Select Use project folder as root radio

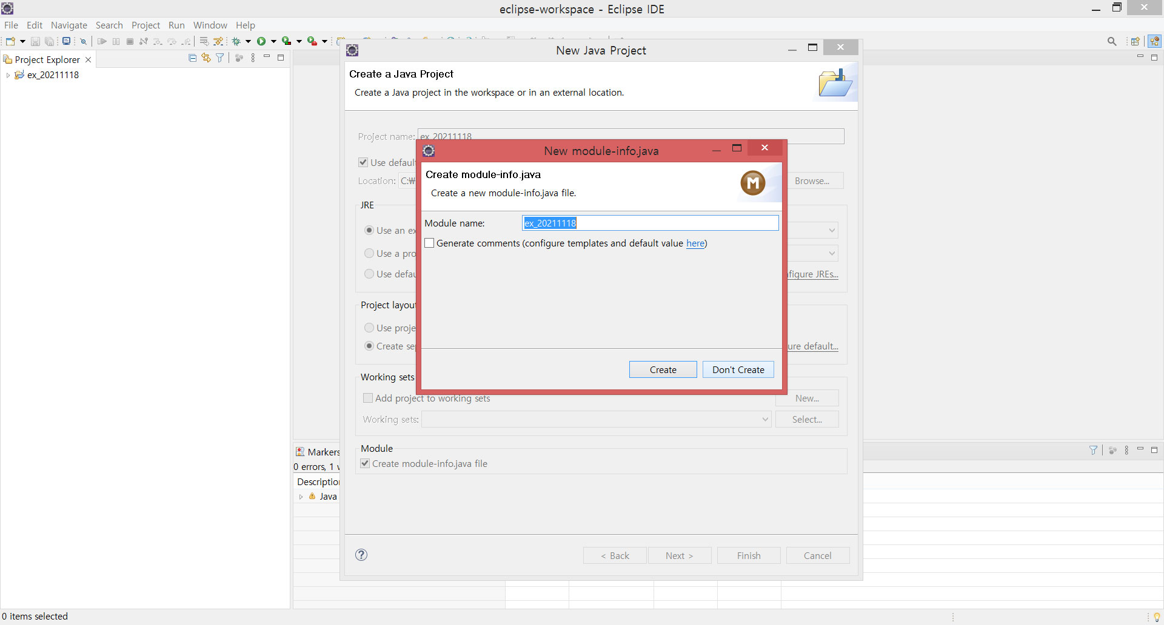369,328
